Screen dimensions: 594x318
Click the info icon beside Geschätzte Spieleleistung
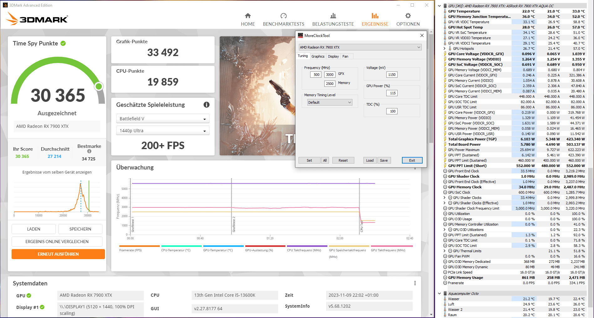click(x=206, y=105)
